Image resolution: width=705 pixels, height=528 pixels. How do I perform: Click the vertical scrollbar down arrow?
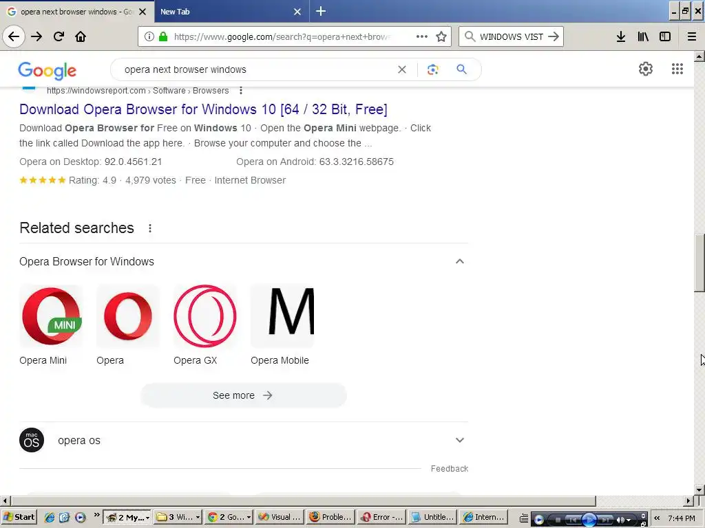pos(699,489)
